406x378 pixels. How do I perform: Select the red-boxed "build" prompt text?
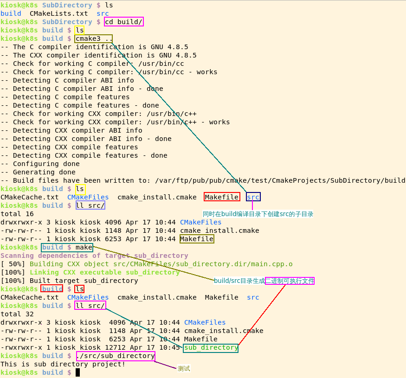pos(51,288)
